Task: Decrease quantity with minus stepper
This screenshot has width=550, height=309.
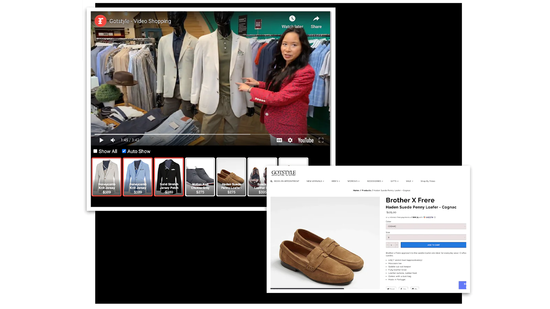Action: pos(387,245)
